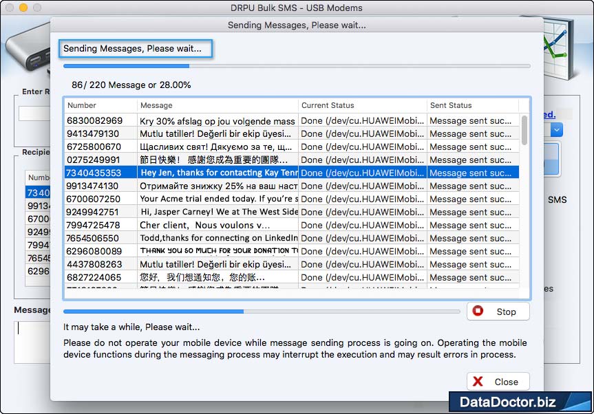Click the Current Status column header

[x=363, y=105]
